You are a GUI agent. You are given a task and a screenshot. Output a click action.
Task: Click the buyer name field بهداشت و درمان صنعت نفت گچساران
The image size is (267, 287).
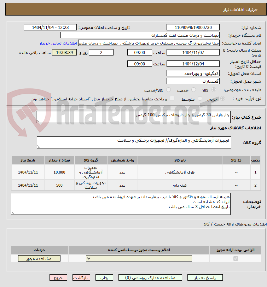tap(140, 35)
